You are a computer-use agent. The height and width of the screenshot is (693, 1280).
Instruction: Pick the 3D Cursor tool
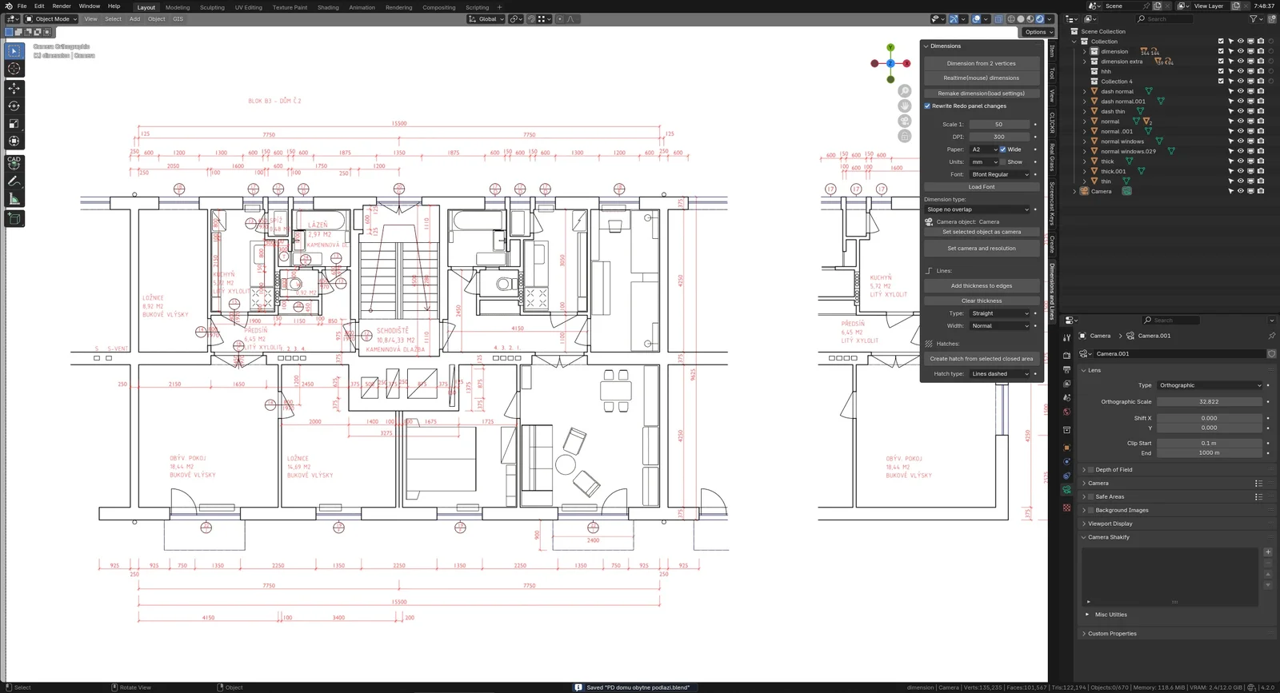14,69
